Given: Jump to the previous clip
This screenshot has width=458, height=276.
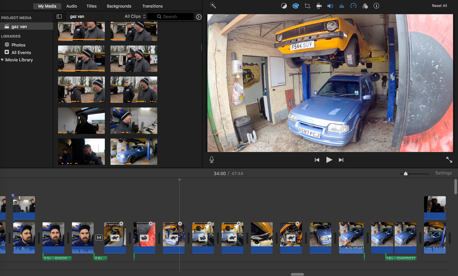Looking at the screenshot, I should coord(317,160).
